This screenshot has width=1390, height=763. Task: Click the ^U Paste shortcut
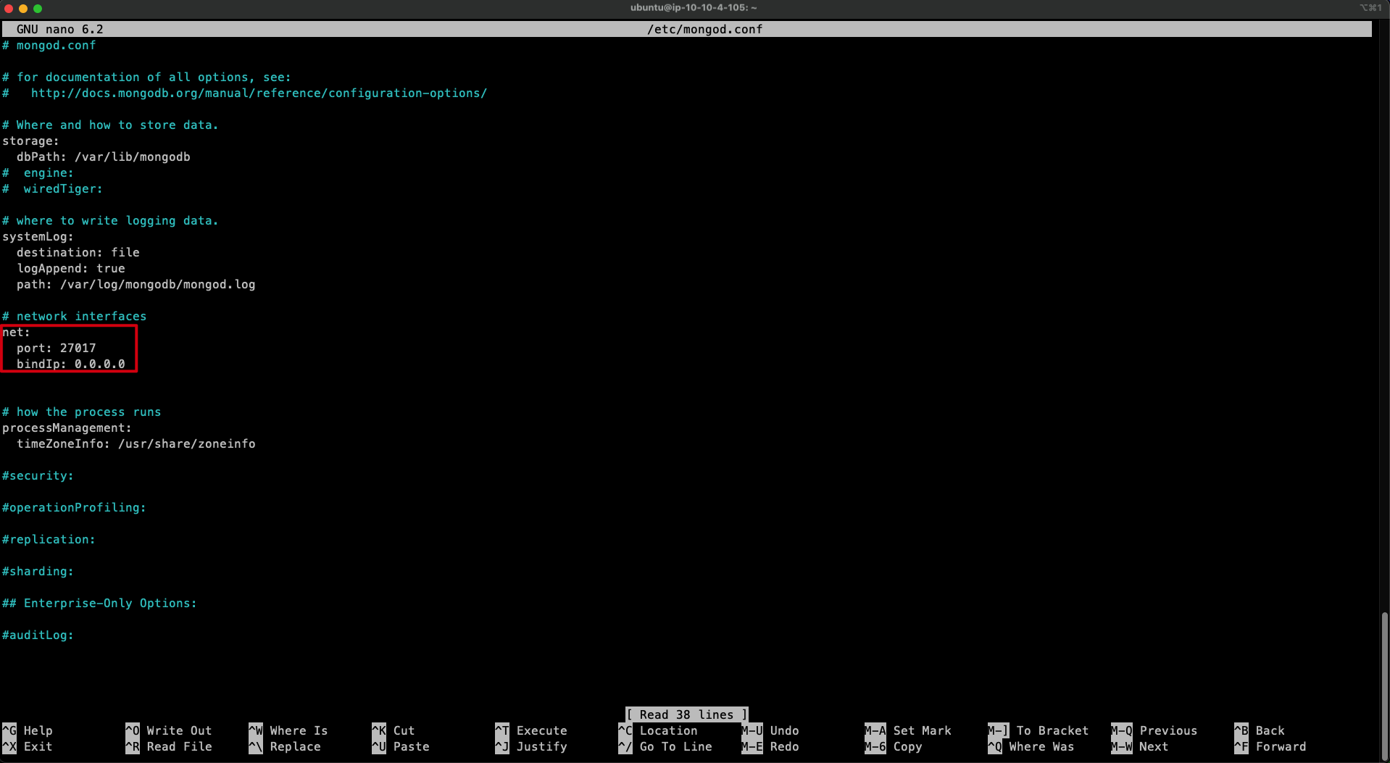pyautogui.click(x=401, y=746)
